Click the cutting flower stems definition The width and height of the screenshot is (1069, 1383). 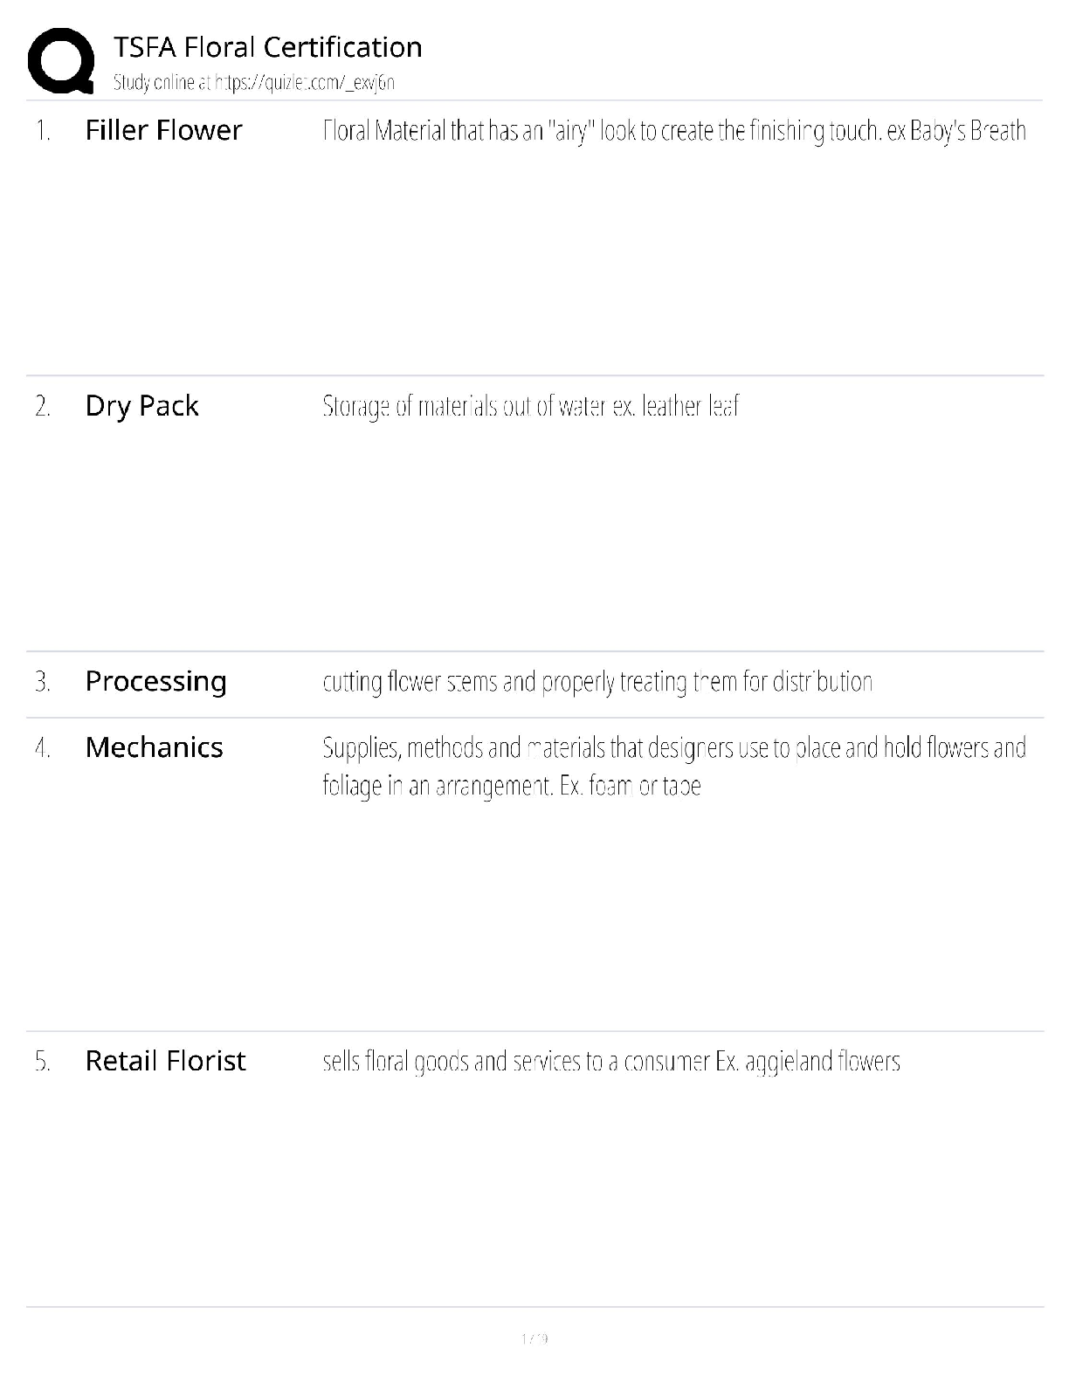tap(597, 682)
